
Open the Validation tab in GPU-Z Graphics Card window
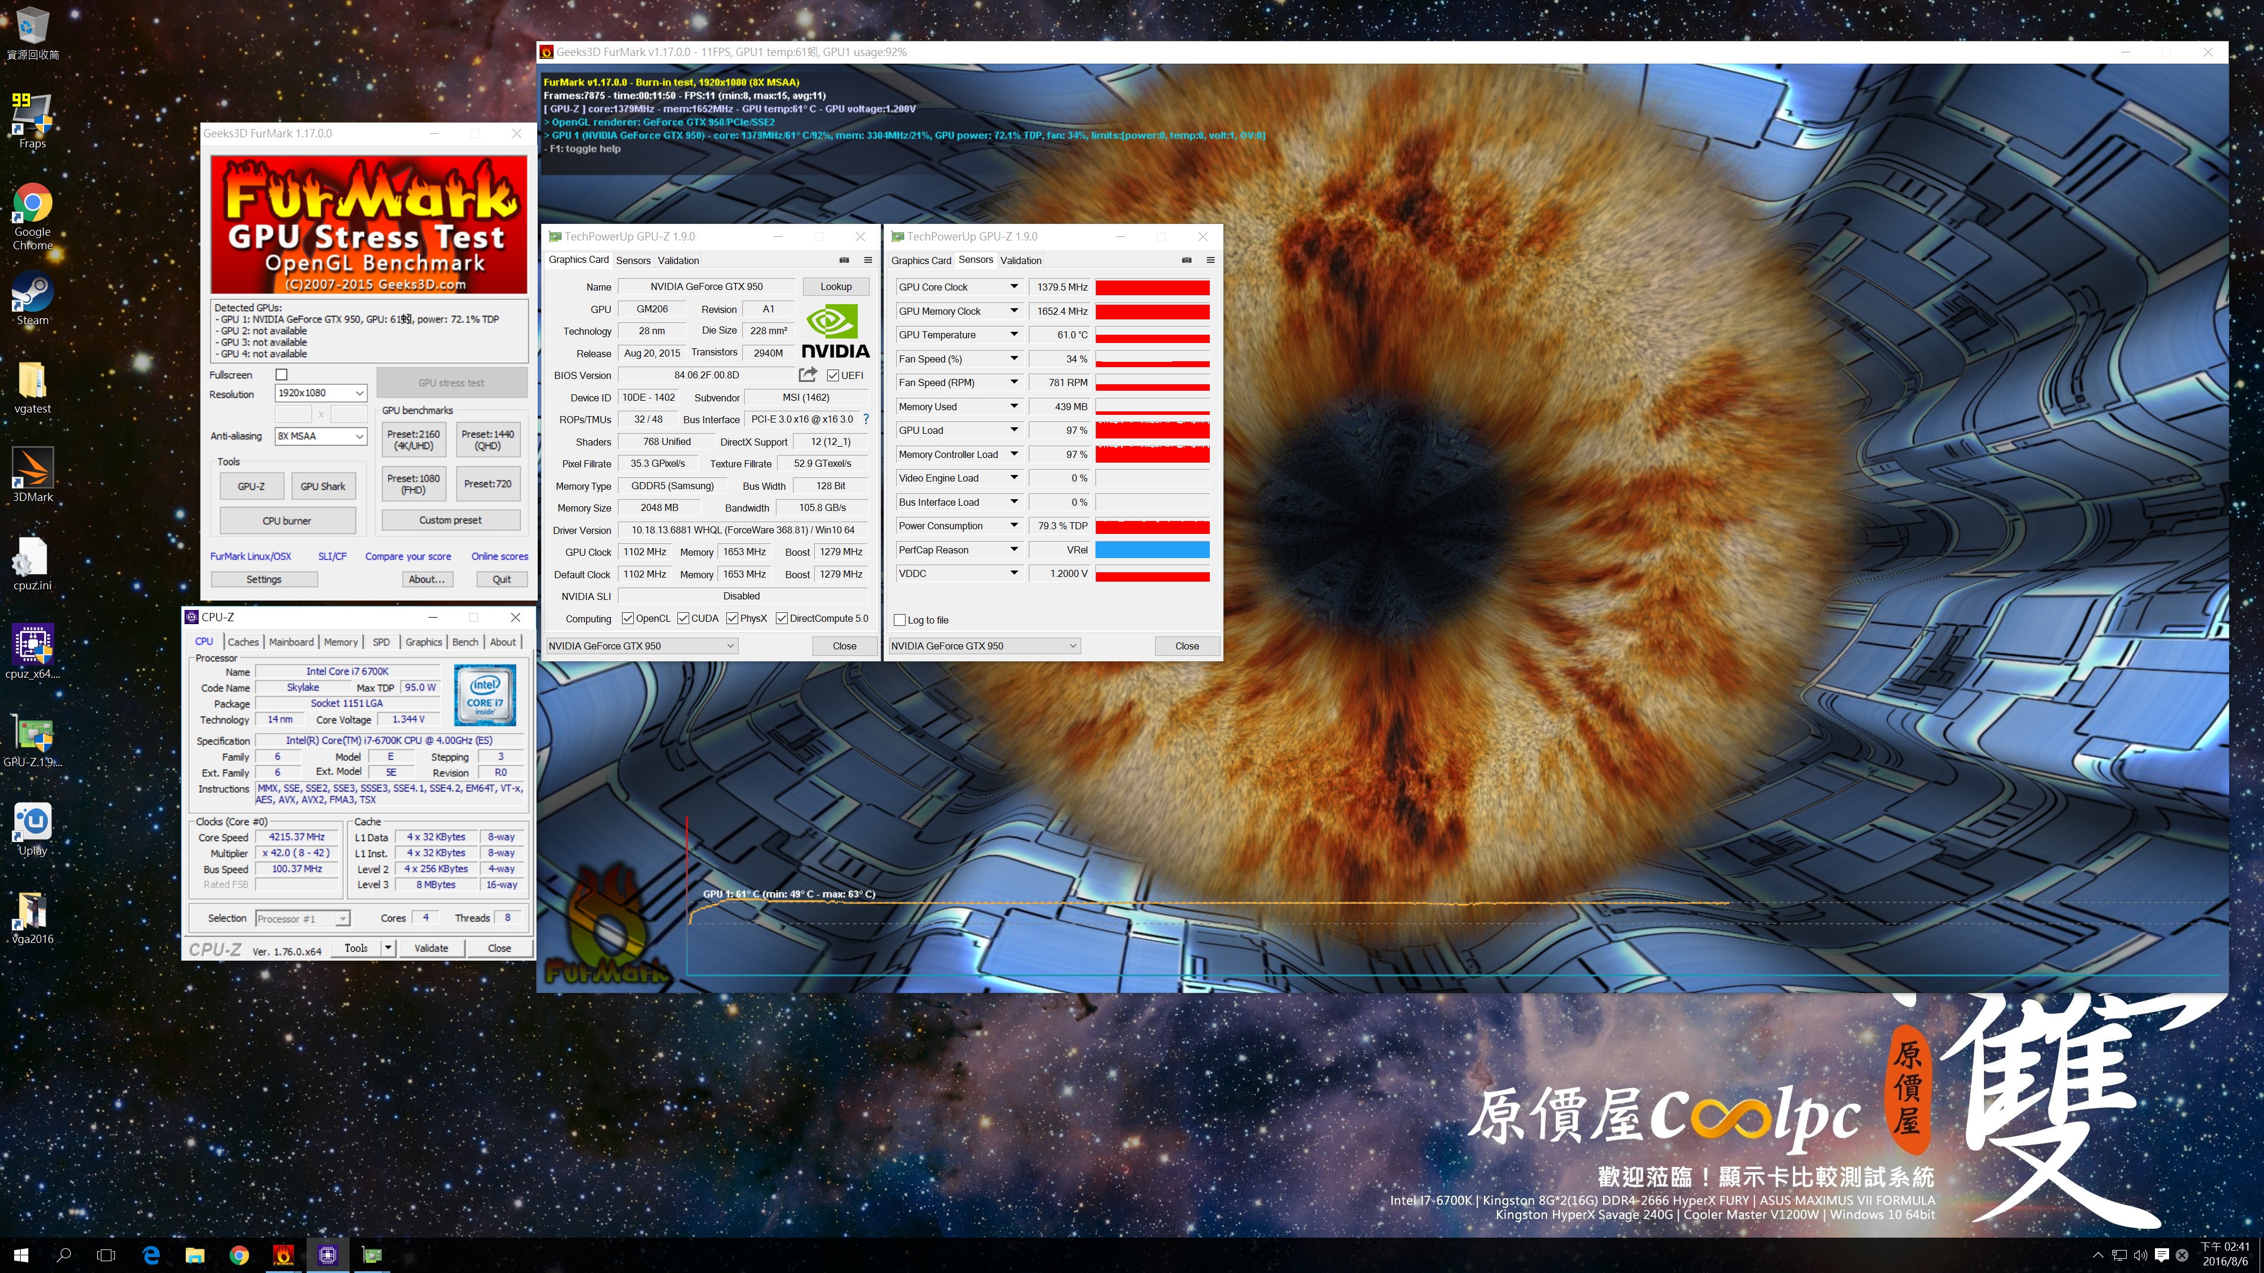[679, 261]
